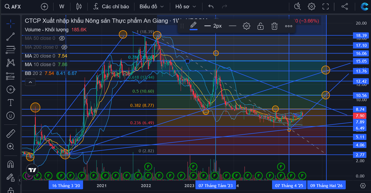Change the candlestick chart type
This screenshot has height=193, width=371.
[x=79, y=7]
